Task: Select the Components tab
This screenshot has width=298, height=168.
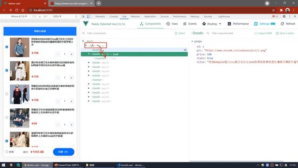Action: (x=150, y=24)
